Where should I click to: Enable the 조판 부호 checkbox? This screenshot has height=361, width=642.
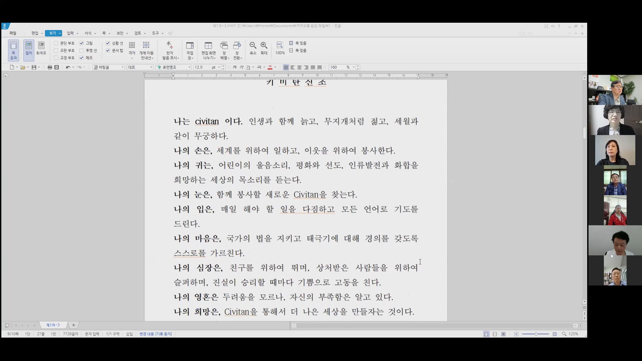tap(56, 50)
